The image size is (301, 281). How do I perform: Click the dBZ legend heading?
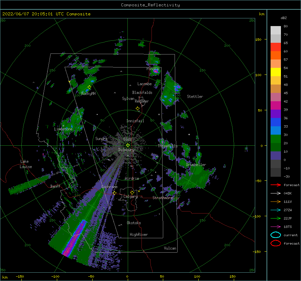point(284,18)
